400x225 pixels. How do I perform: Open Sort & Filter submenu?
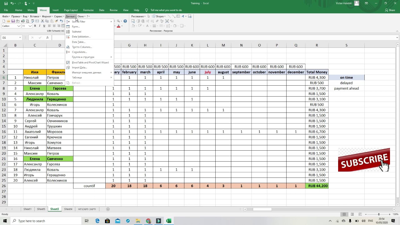click(89, 22)
